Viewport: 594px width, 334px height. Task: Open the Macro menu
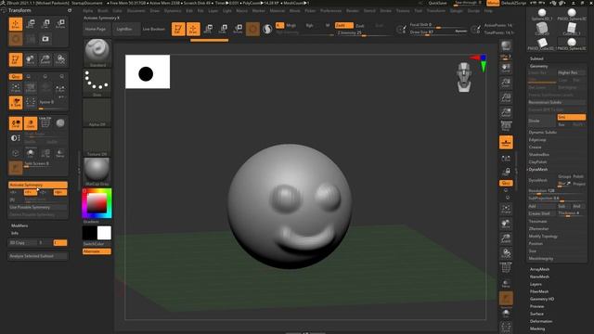point(241,11)
